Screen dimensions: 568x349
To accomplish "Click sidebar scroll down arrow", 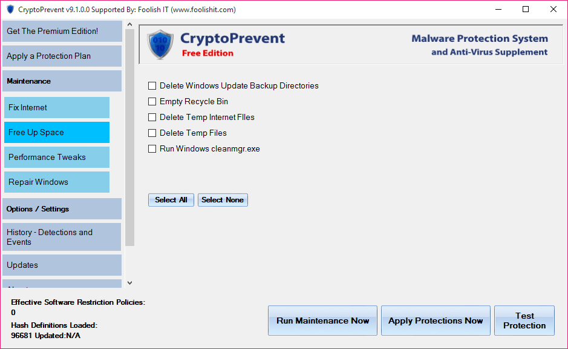I will pos(129,283).
